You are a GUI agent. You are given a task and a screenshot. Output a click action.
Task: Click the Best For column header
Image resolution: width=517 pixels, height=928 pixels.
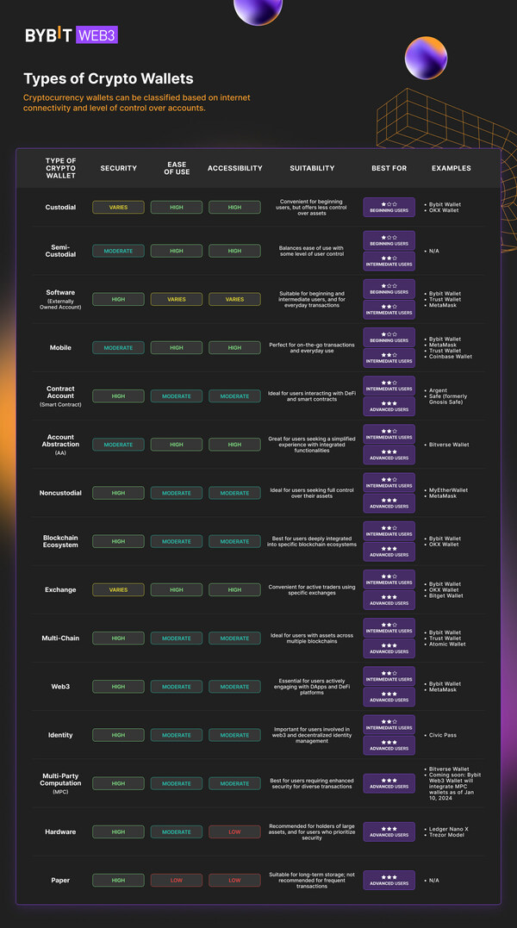389,168
